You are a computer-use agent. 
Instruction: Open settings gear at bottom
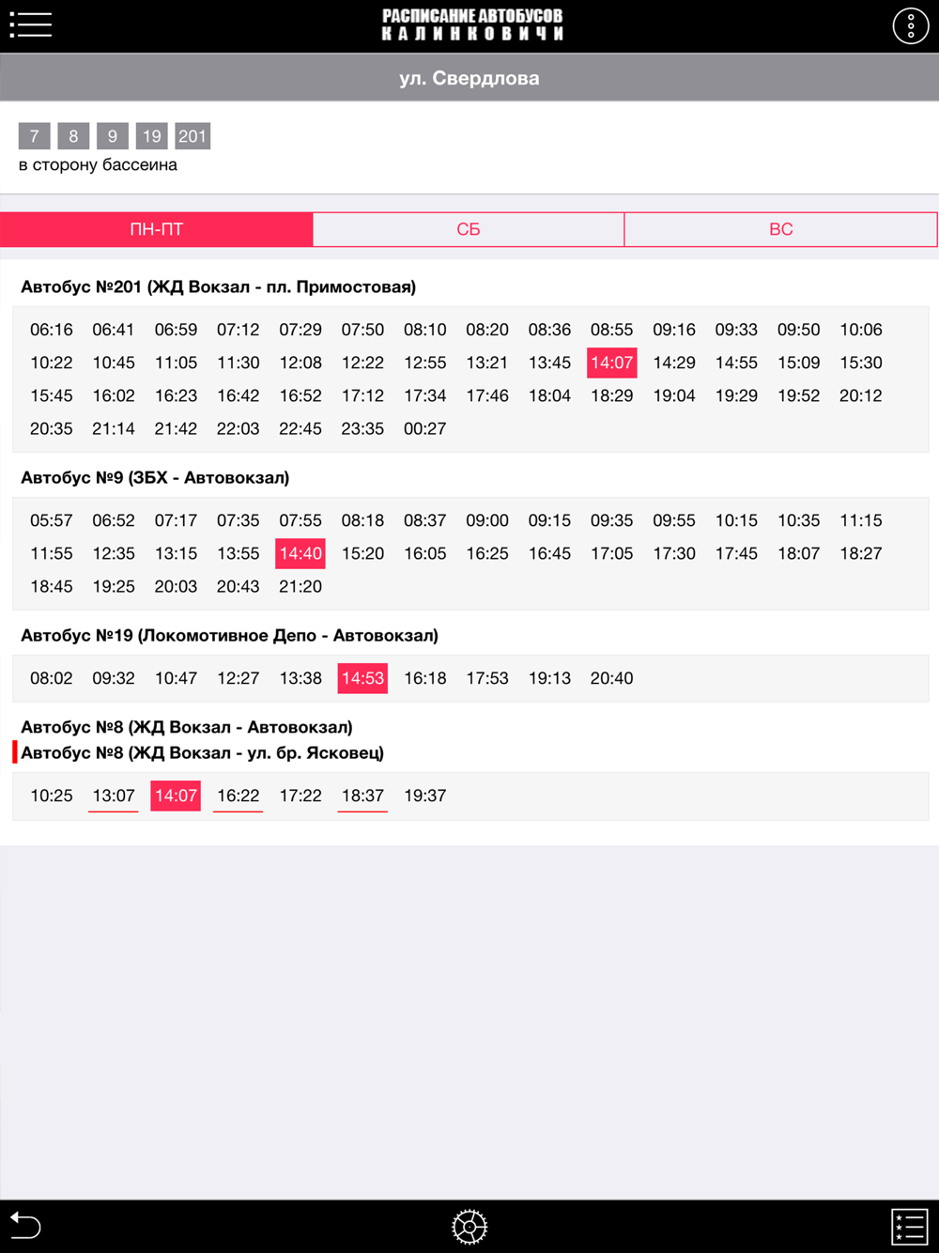(469, 1226)
